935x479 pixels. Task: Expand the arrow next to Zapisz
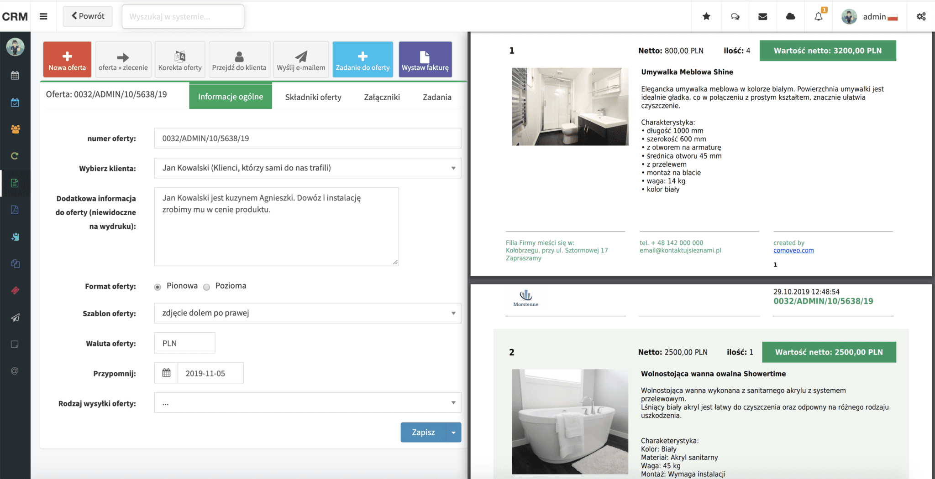(x=453, y=432)
